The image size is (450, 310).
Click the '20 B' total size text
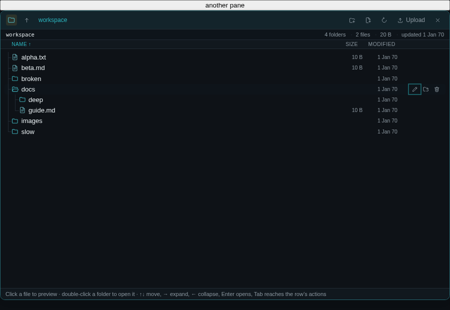(x=385, y=34)
